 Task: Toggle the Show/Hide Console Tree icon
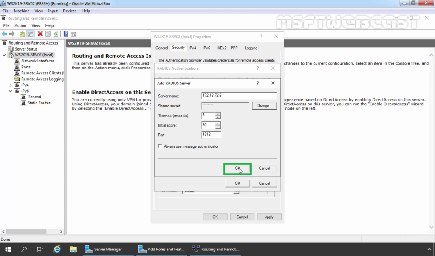[30, 34]
